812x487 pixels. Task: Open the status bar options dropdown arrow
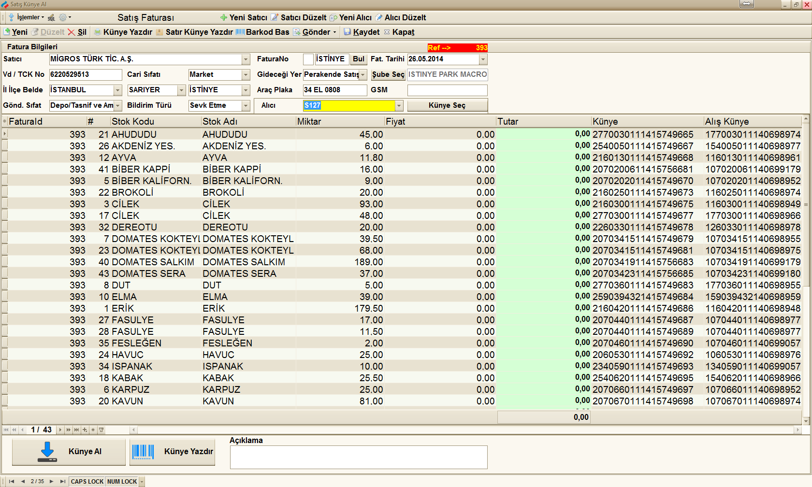pyautogui.click(x=142, y=481)
